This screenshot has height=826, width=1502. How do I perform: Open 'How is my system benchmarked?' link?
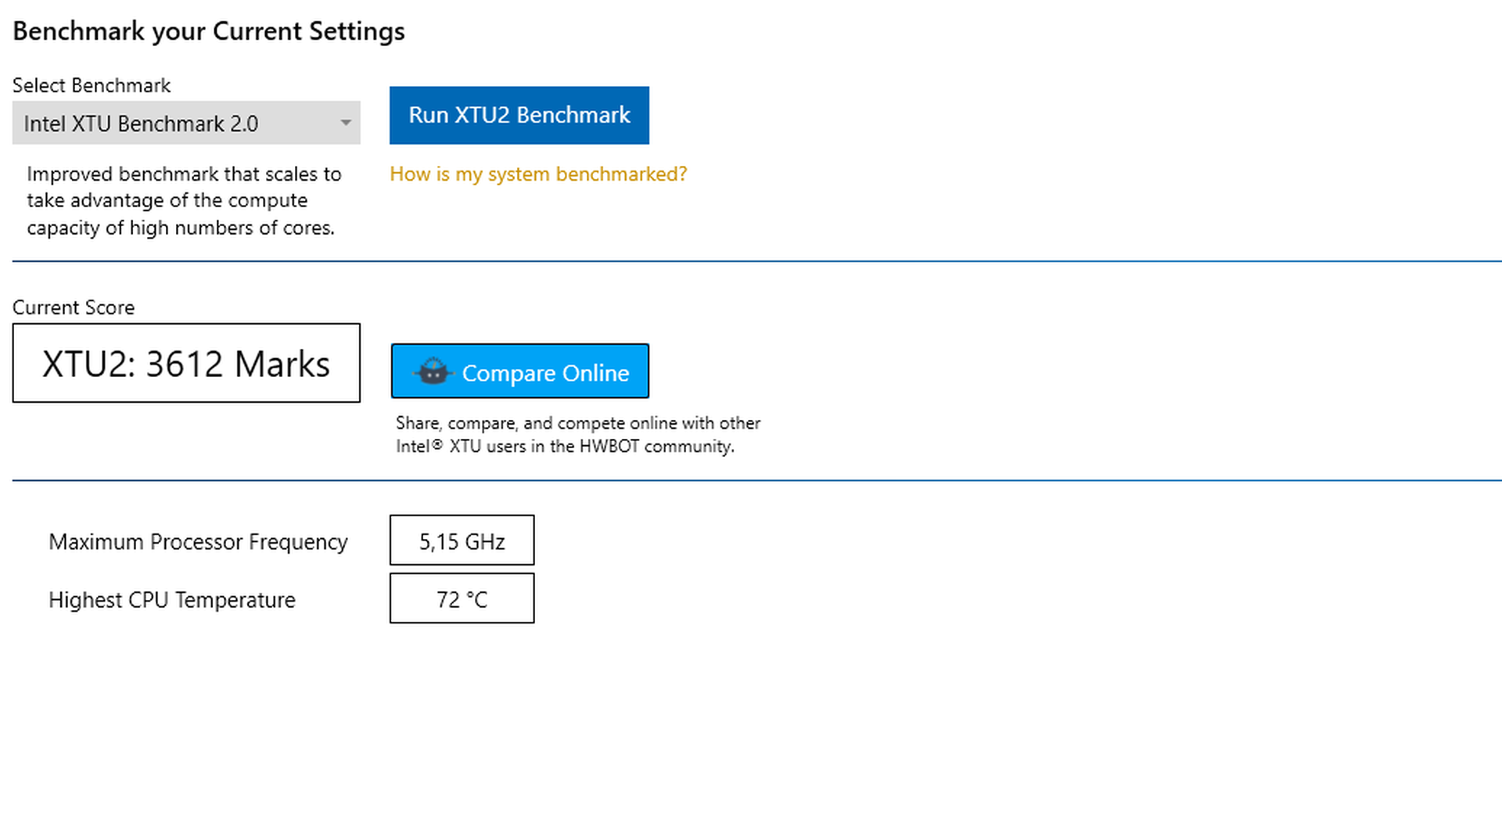click(538, 174)
